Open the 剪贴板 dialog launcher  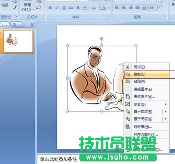[16, 16]
